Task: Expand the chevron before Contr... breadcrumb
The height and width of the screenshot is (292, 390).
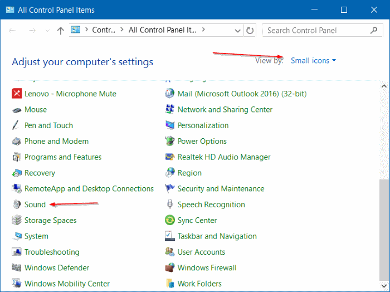Action: [86, 30]
